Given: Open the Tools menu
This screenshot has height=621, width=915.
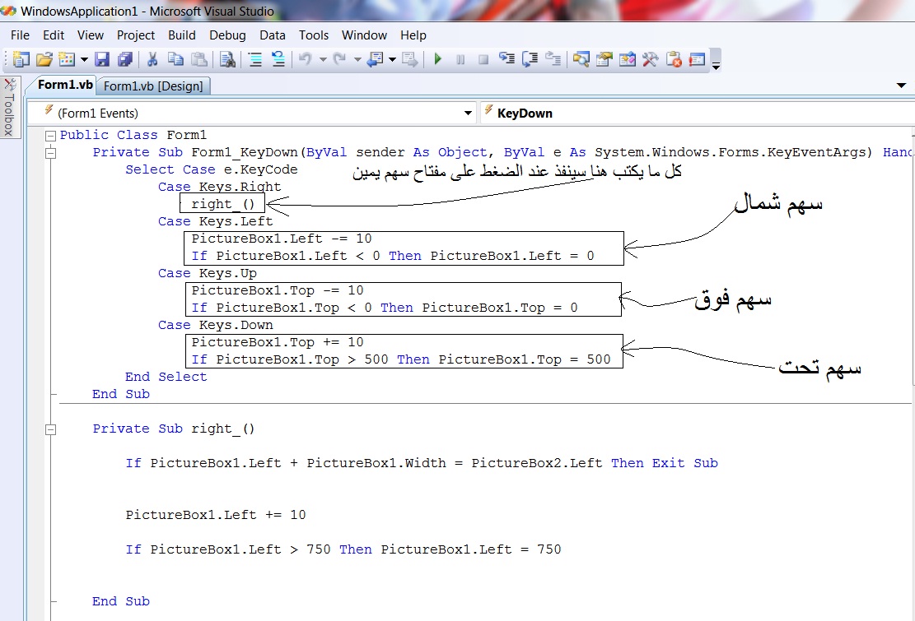Looking at the screenshot, I should click(x=313, y=35).
